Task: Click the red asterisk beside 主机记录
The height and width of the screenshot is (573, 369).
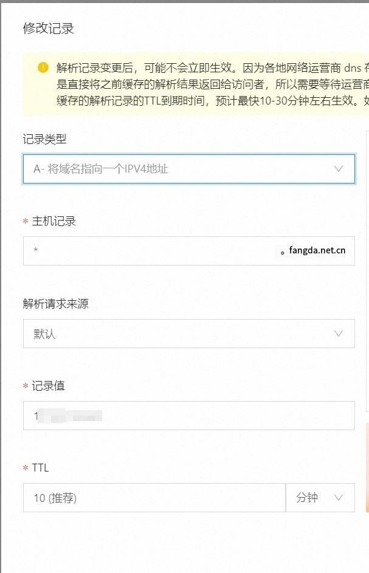Action: click(26, 221)
